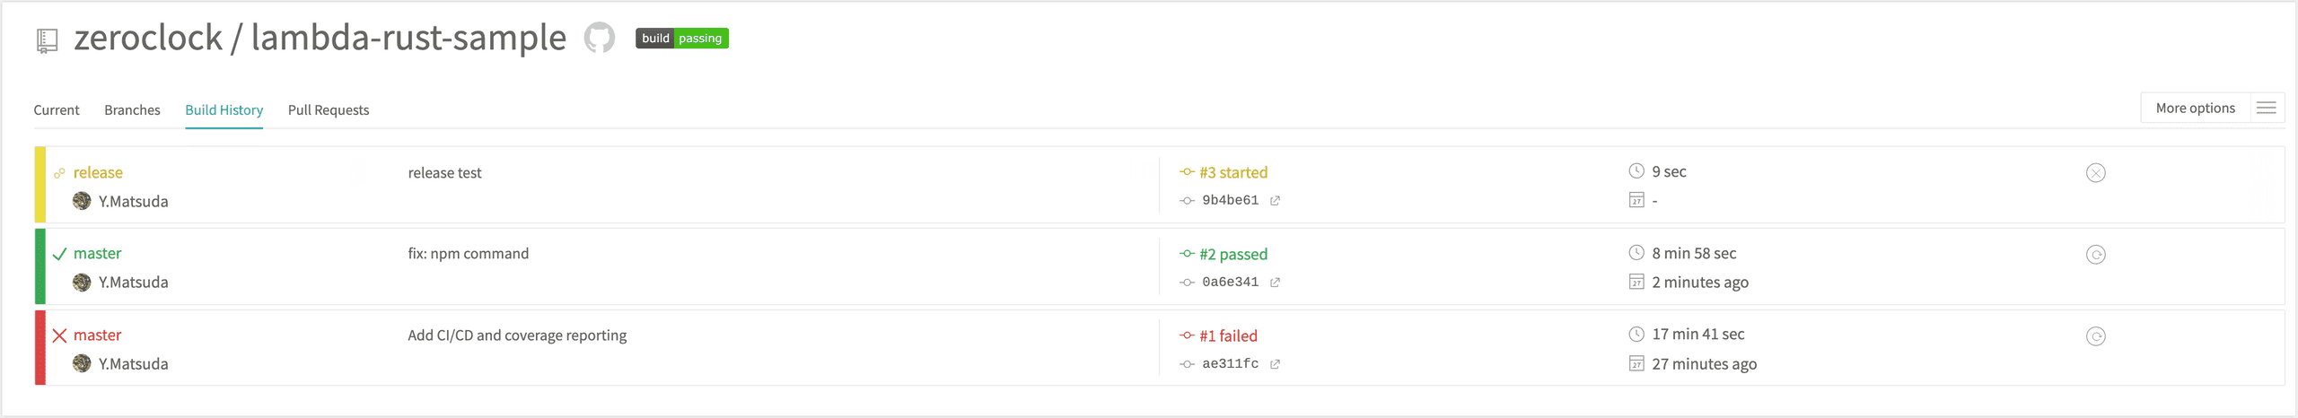Click the build passing badge
The width and height of the screenshot is (2298, 418).
coord(682,39)
